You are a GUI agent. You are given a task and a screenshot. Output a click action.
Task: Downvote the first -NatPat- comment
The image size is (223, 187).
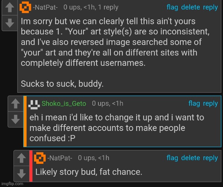9,23
